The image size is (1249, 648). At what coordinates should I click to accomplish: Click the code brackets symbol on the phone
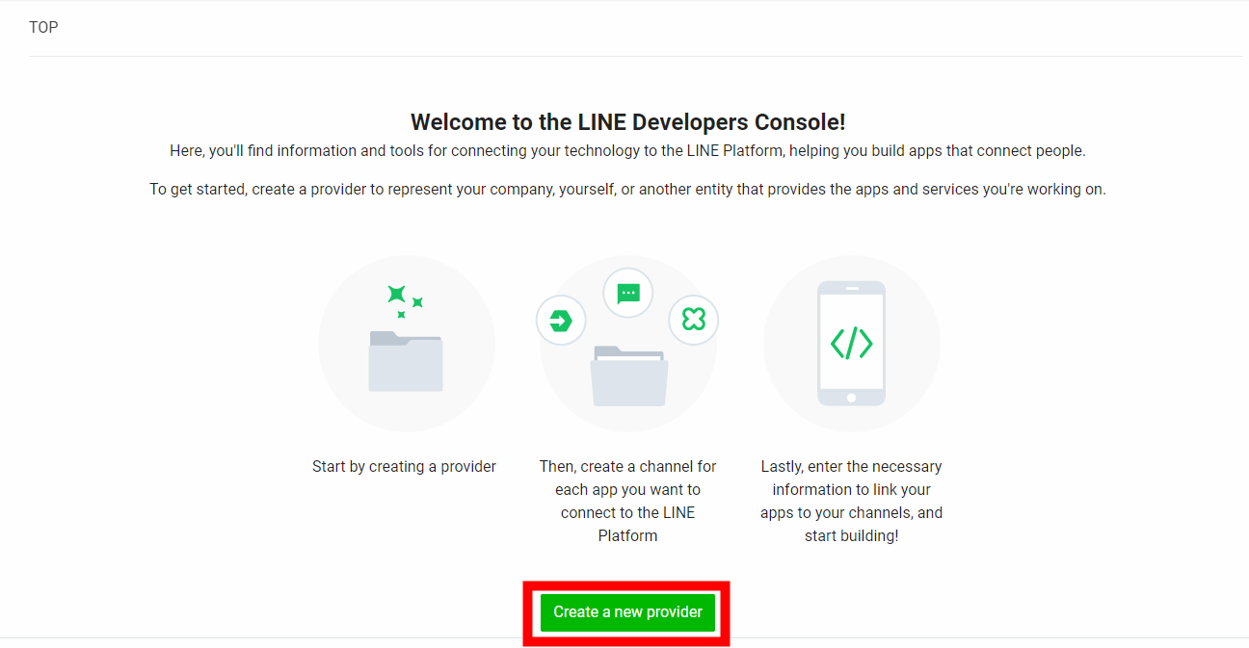click(x=852, y=342)
